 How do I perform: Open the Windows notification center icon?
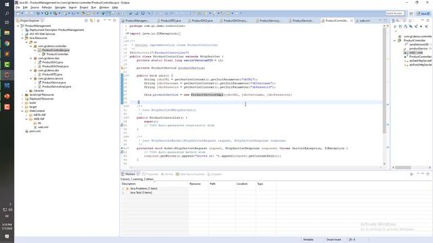pyautogui.click(x=7, y=236)
